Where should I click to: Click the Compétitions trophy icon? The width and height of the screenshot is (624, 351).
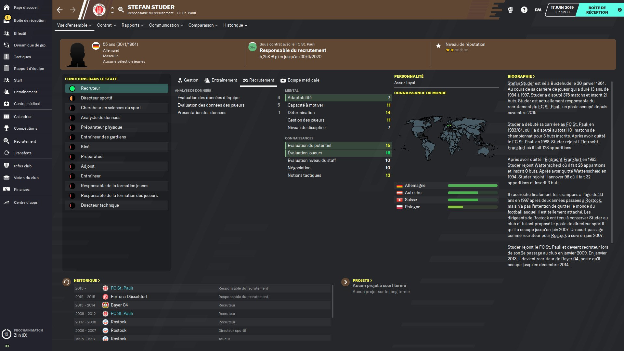pyautogui.click(x=6, y=128)
